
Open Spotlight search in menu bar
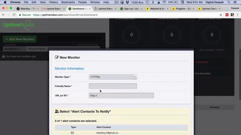[229, 2]
